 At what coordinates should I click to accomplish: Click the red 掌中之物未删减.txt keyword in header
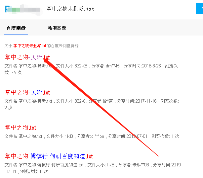tap(30, 46)
